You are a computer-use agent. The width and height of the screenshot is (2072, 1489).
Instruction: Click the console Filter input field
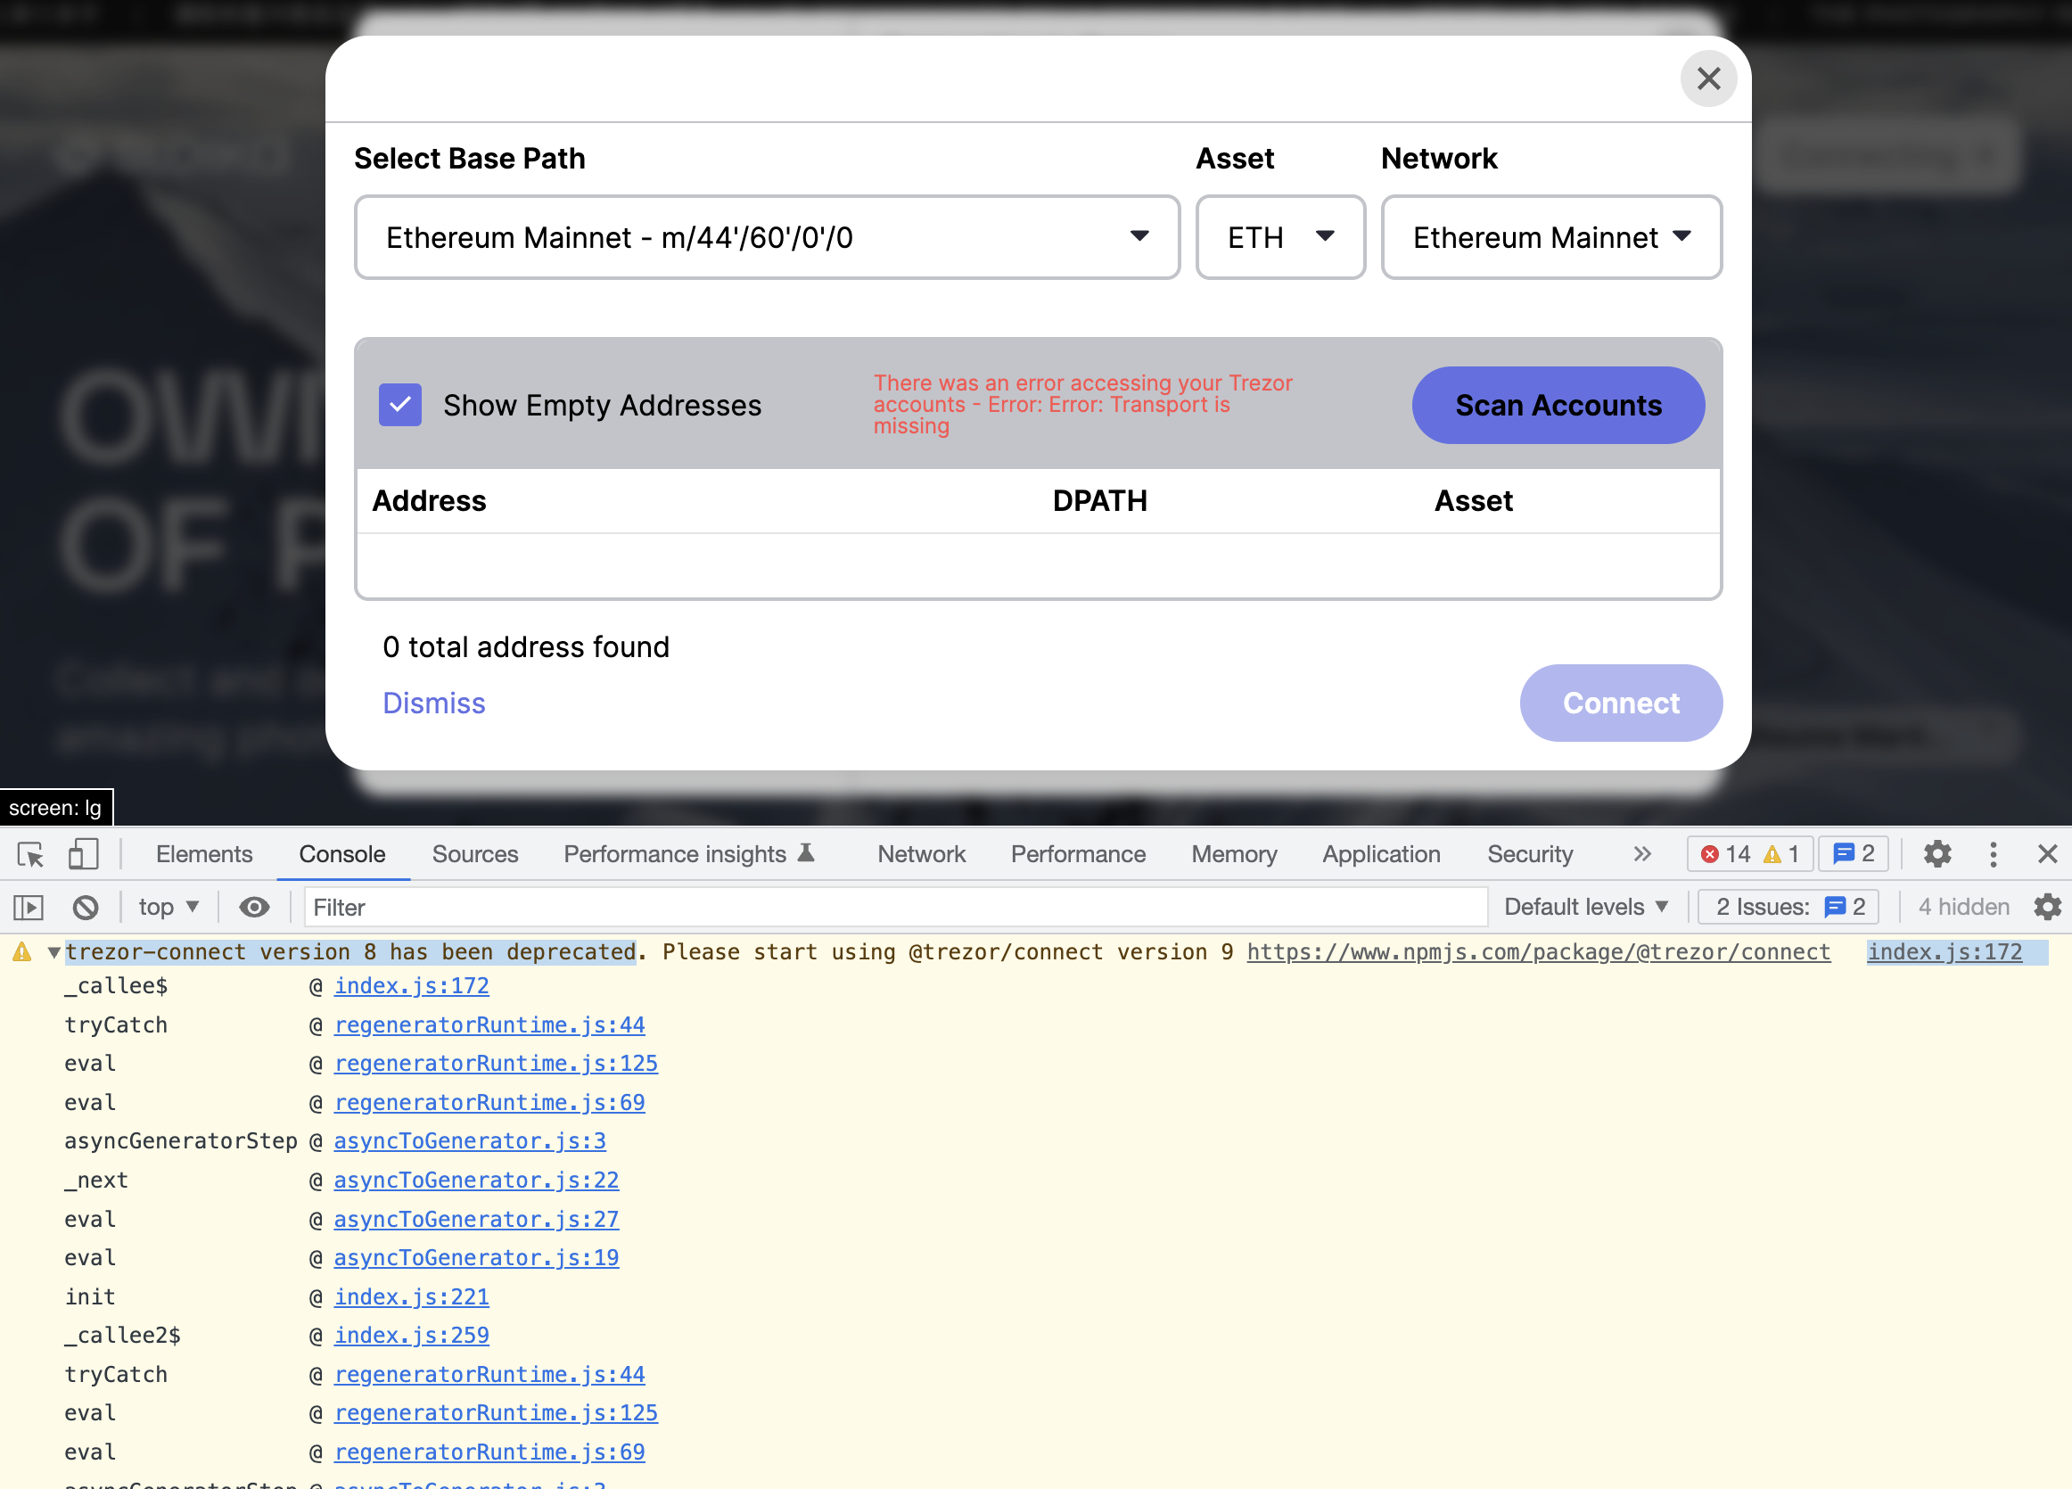[x=895, y=907]
